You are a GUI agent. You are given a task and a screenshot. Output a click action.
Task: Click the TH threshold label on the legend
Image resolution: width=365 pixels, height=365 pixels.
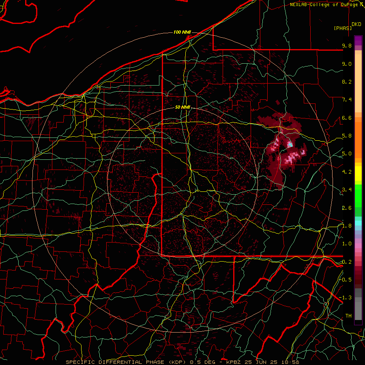(348, 316)
